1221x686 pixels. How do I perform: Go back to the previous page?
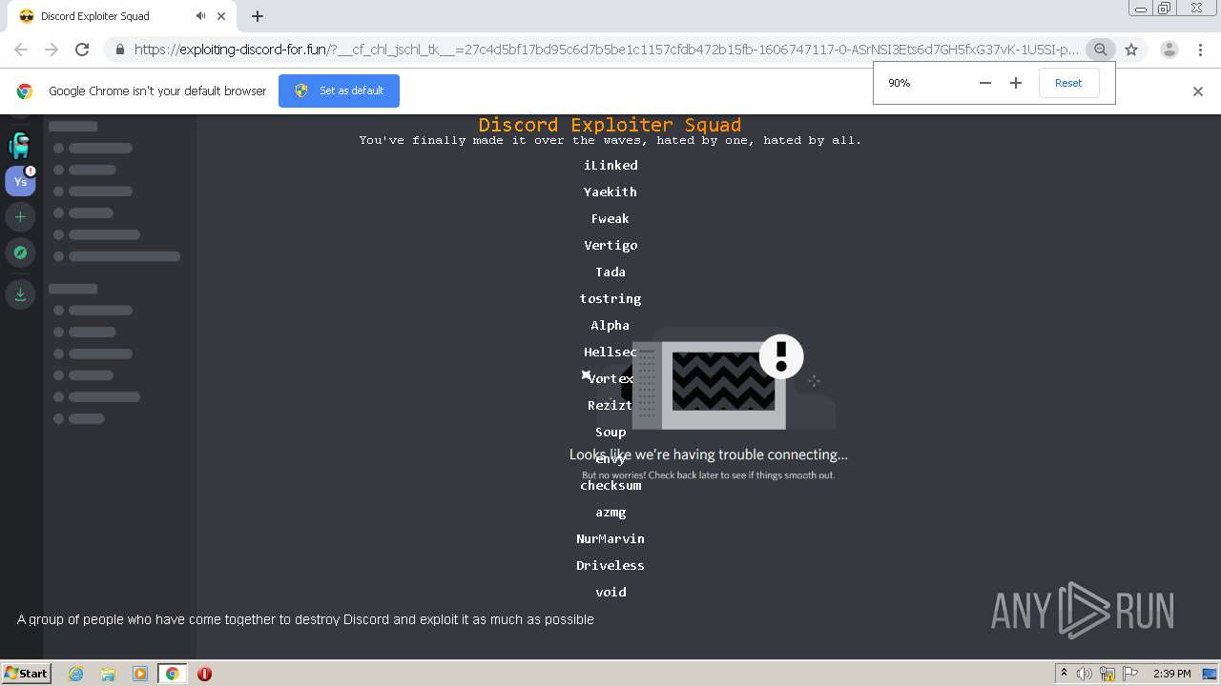pos(21,50)
